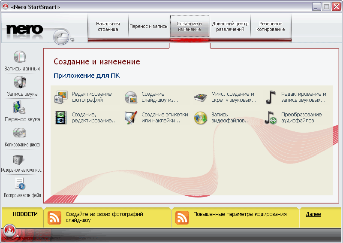Click the НОВОСТИ label
Screen dimensions: 343x243
click(x=25, y=214)
